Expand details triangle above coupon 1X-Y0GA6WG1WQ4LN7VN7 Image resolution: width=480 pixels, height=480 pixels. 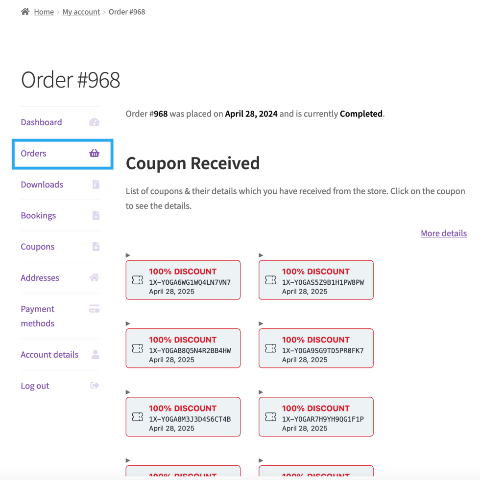tap(128, 255)
